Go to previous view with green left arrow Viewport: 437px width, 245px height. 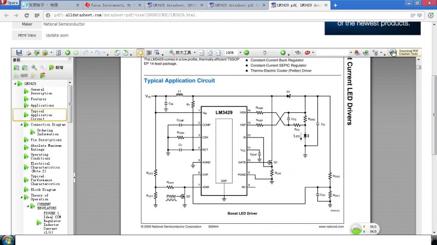click(68, 52)
